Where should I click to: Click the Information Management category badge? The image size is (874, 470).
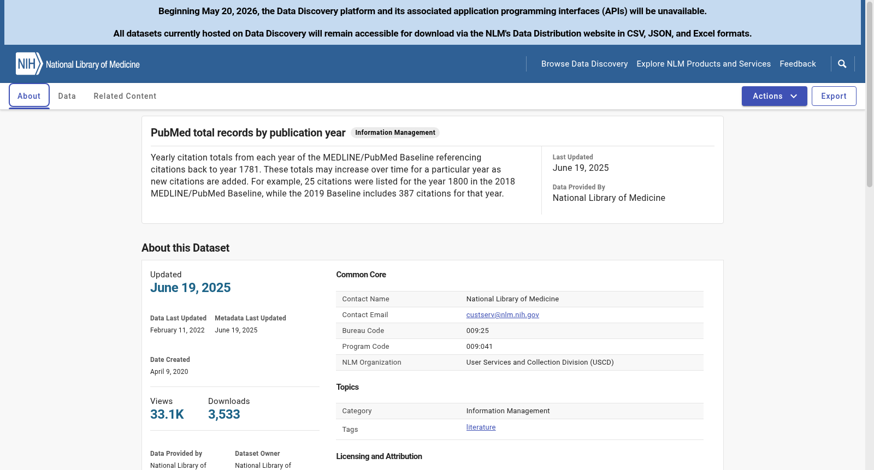(395, 133)
